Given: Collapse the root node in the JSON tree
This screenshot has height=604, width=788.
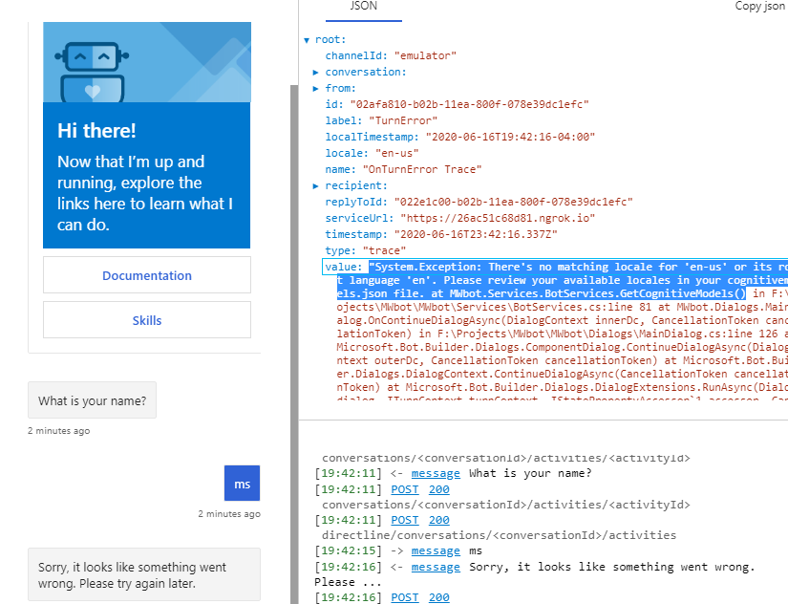Looking at the screenshot, I should click(x=308, y=39).
